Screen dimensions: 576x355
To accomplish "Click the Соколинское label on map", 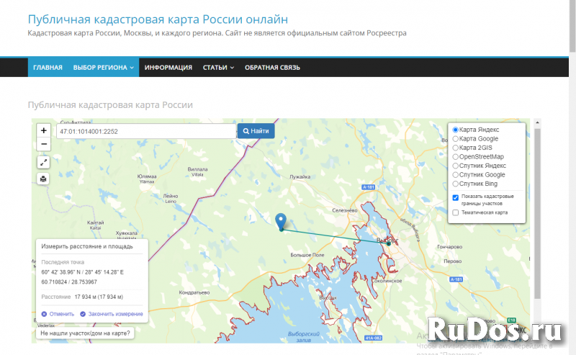I will tap(387, 281).
